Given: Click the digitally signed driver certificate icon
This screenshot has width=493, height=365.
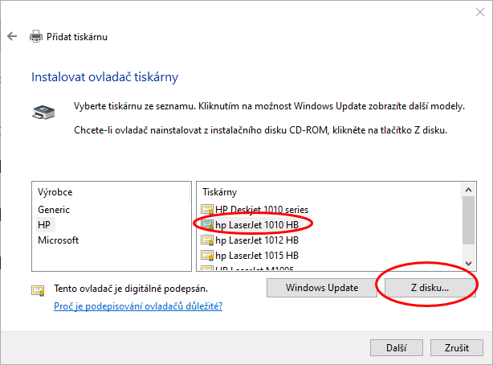Looking at the screenshot, I should [38, 291].
